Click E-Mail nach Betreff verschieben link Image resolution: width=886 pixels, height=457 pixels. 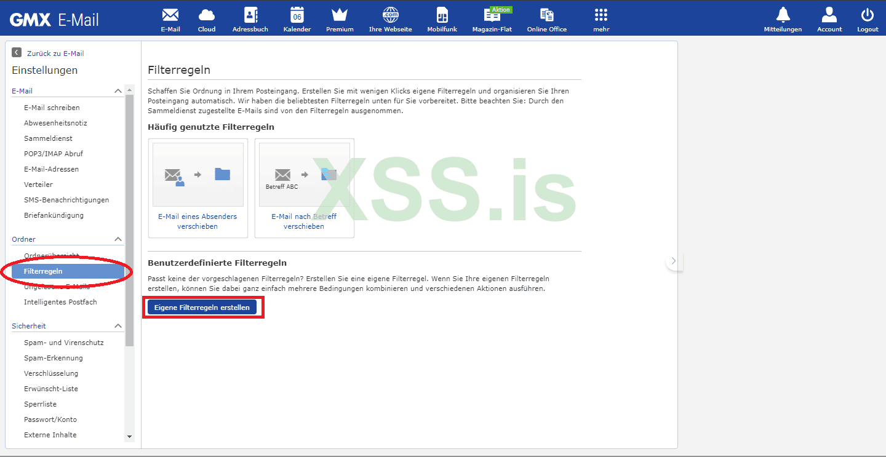[x=304, y=221]
